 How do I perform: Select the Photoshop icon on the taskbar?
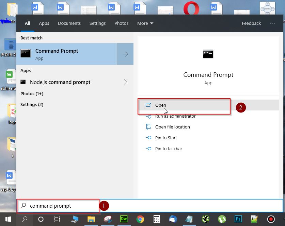[x=238, y=219]
